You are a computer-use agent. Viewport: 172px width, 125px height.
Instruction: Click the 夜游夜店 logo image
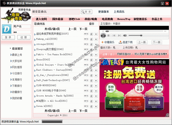point(16,15)
